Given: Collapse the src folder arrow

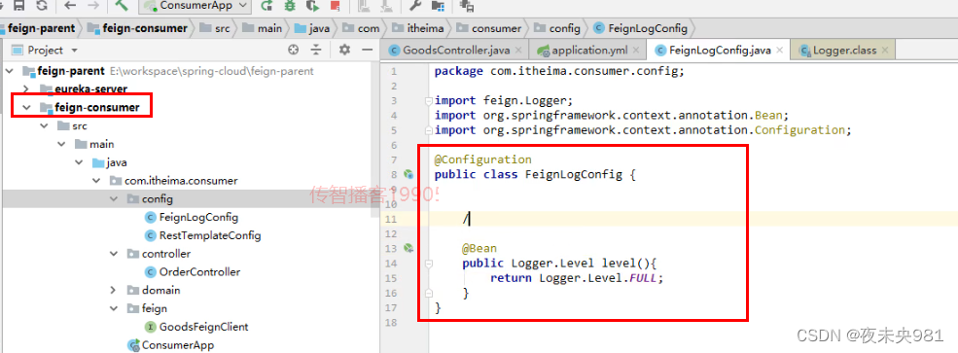Looking at the screenshot, I should pyautogui.click(x=44, y=125).
